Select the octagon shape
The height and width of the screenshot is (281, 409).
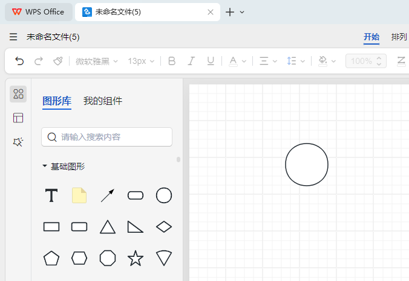(108, 258)
